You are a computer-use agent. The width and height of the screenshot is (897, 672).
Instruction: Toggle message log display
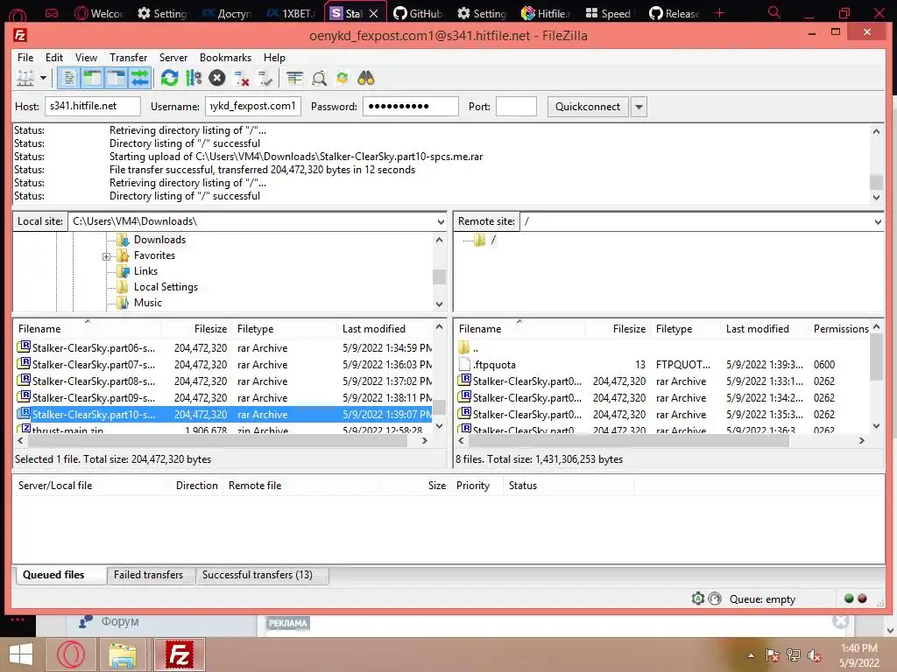point(69,78)
